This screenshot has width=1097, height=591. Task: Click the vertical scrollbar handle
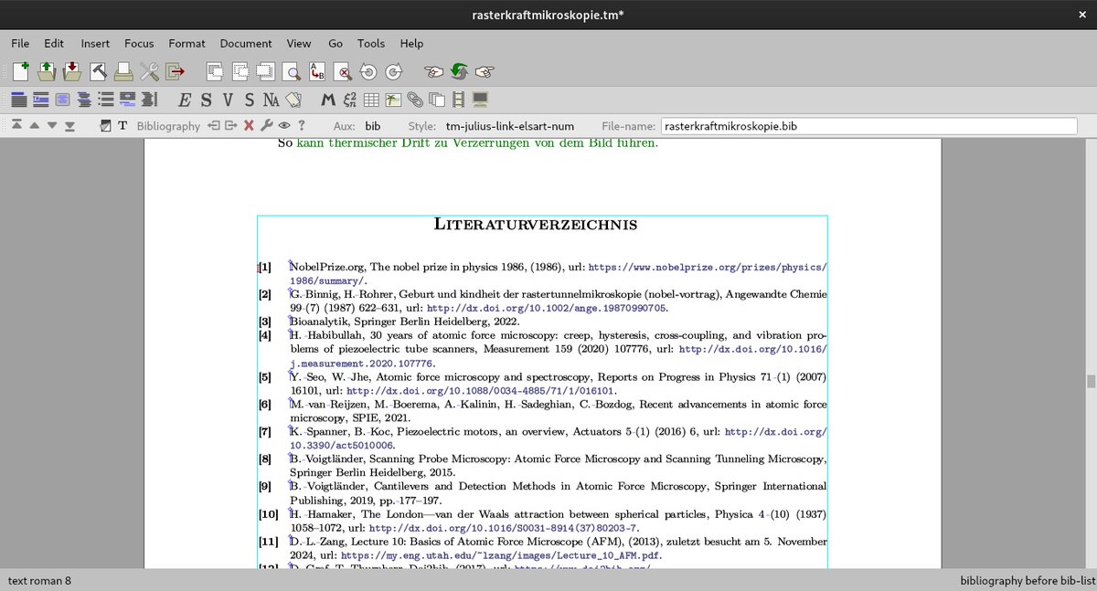pyautogui.click(x=1090, y=382)
